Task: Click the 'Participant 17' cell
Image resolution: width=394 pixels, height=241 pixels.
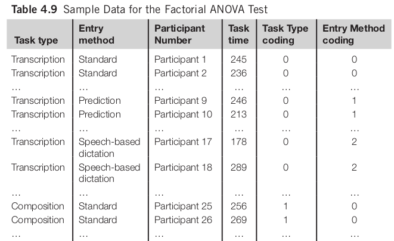Action: pyautogui.click(x=182, y=142)
